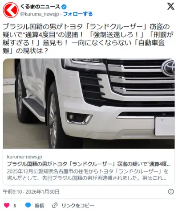Open the white Land Cruiser article photo
178x211 pixels.
coord(89,103)
